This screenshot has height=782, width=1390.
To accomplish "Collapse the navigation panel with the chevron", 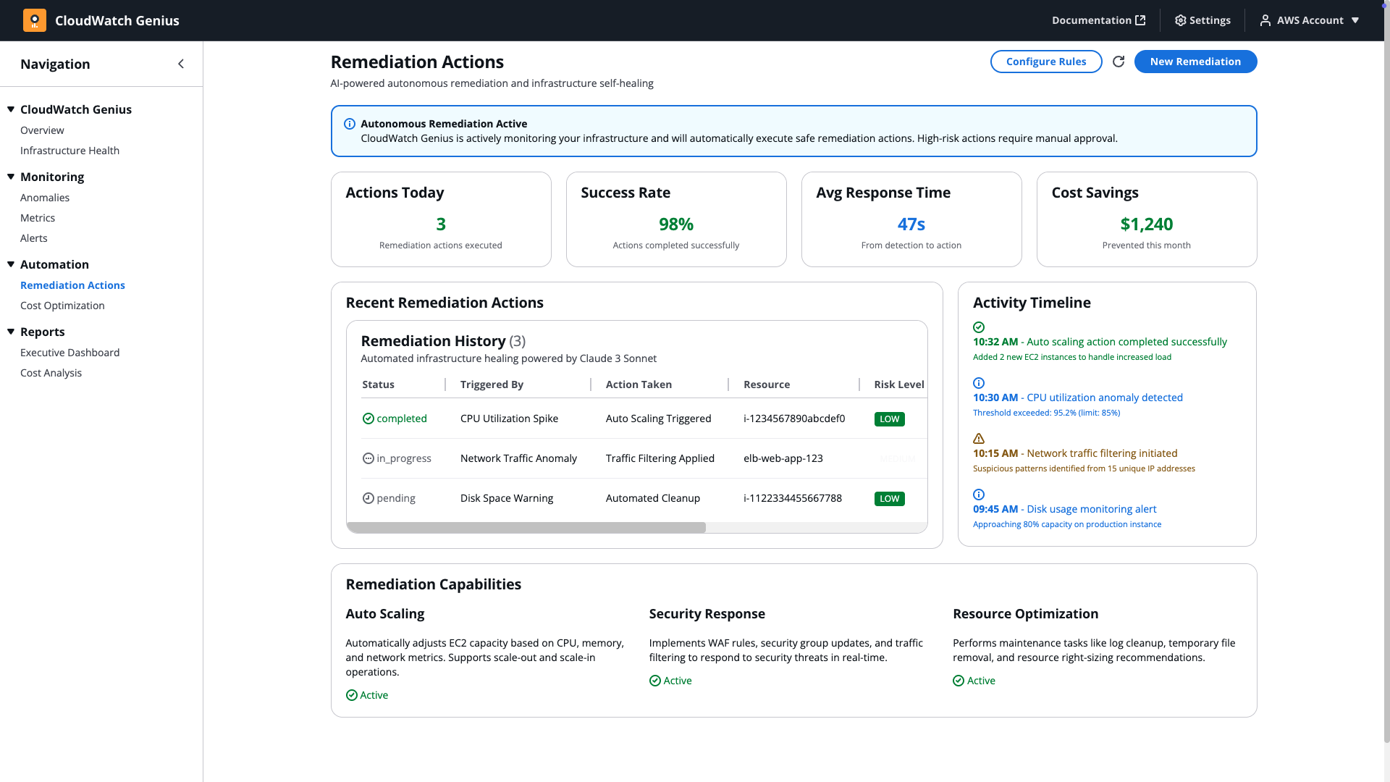I will 181,64.
